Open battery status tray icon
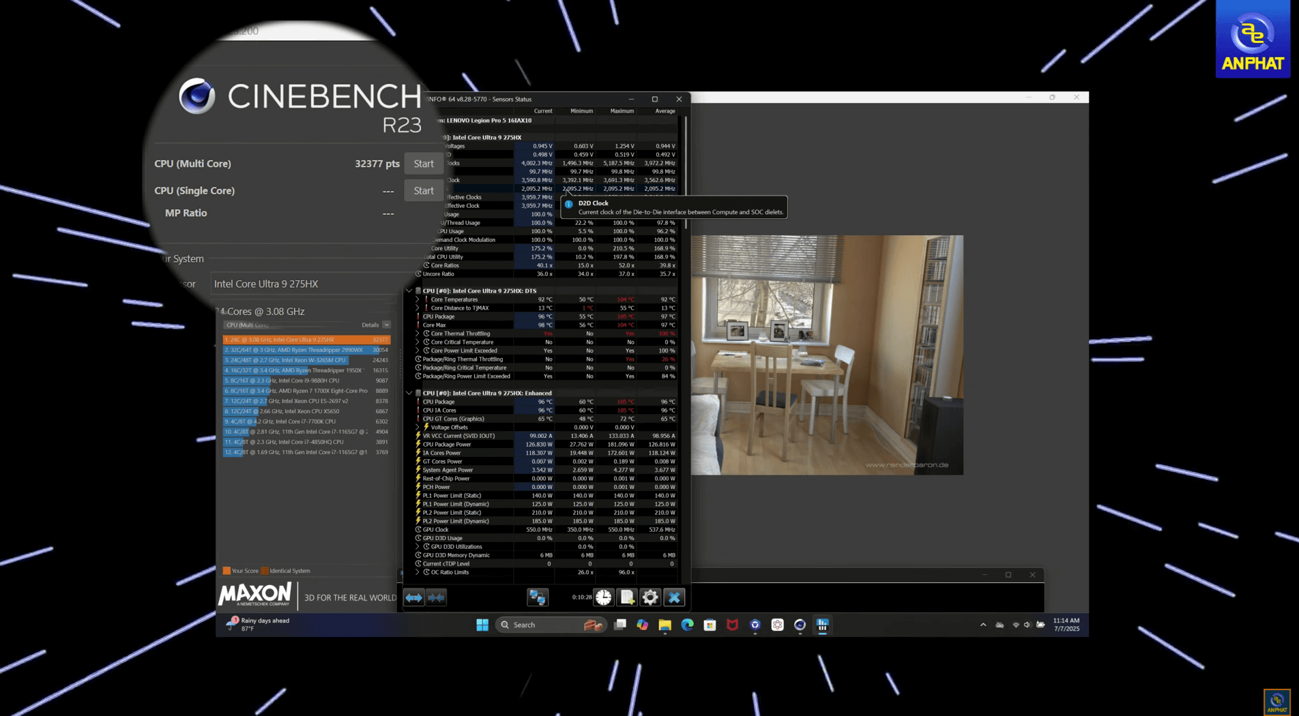 click(x=1040, y=625)
